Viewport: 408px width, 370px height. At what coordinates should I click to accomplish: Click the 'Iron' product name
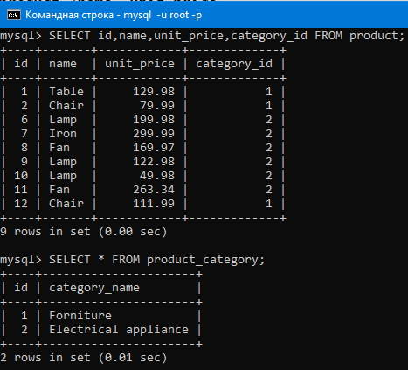(63, 134)
